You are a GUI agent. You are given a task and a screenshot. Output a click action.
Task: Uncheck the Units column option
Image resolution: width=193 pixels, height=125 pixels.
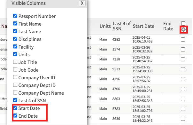15,54
